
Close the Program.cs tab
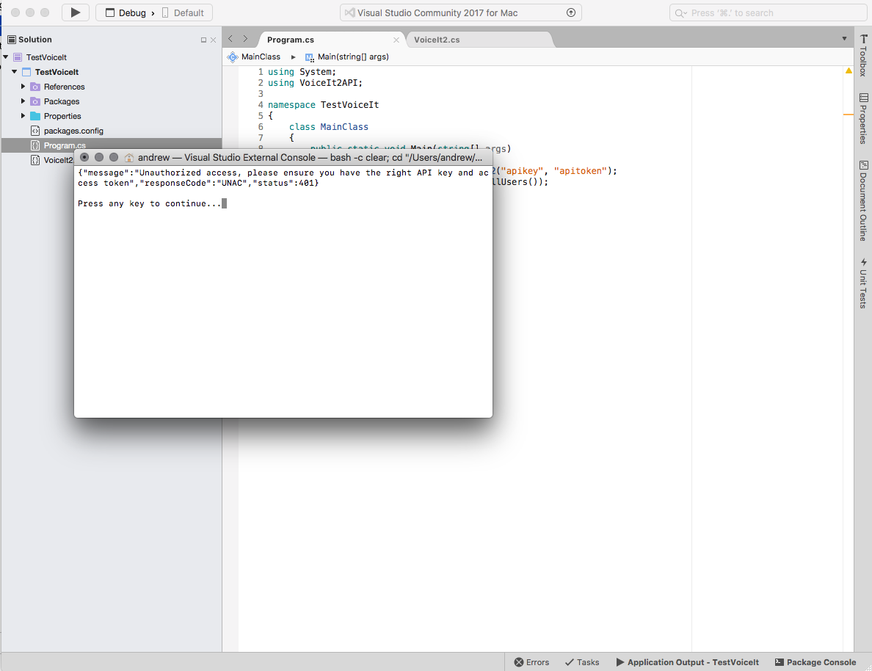[396, 40]
